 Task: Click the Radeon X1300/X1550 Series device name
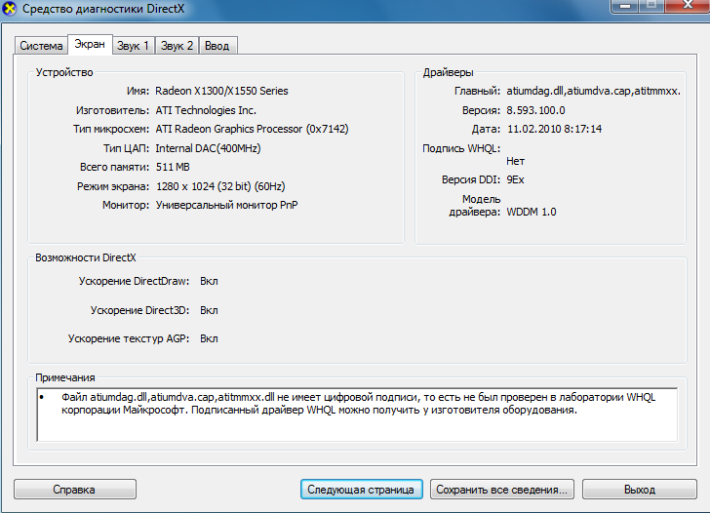222,91
